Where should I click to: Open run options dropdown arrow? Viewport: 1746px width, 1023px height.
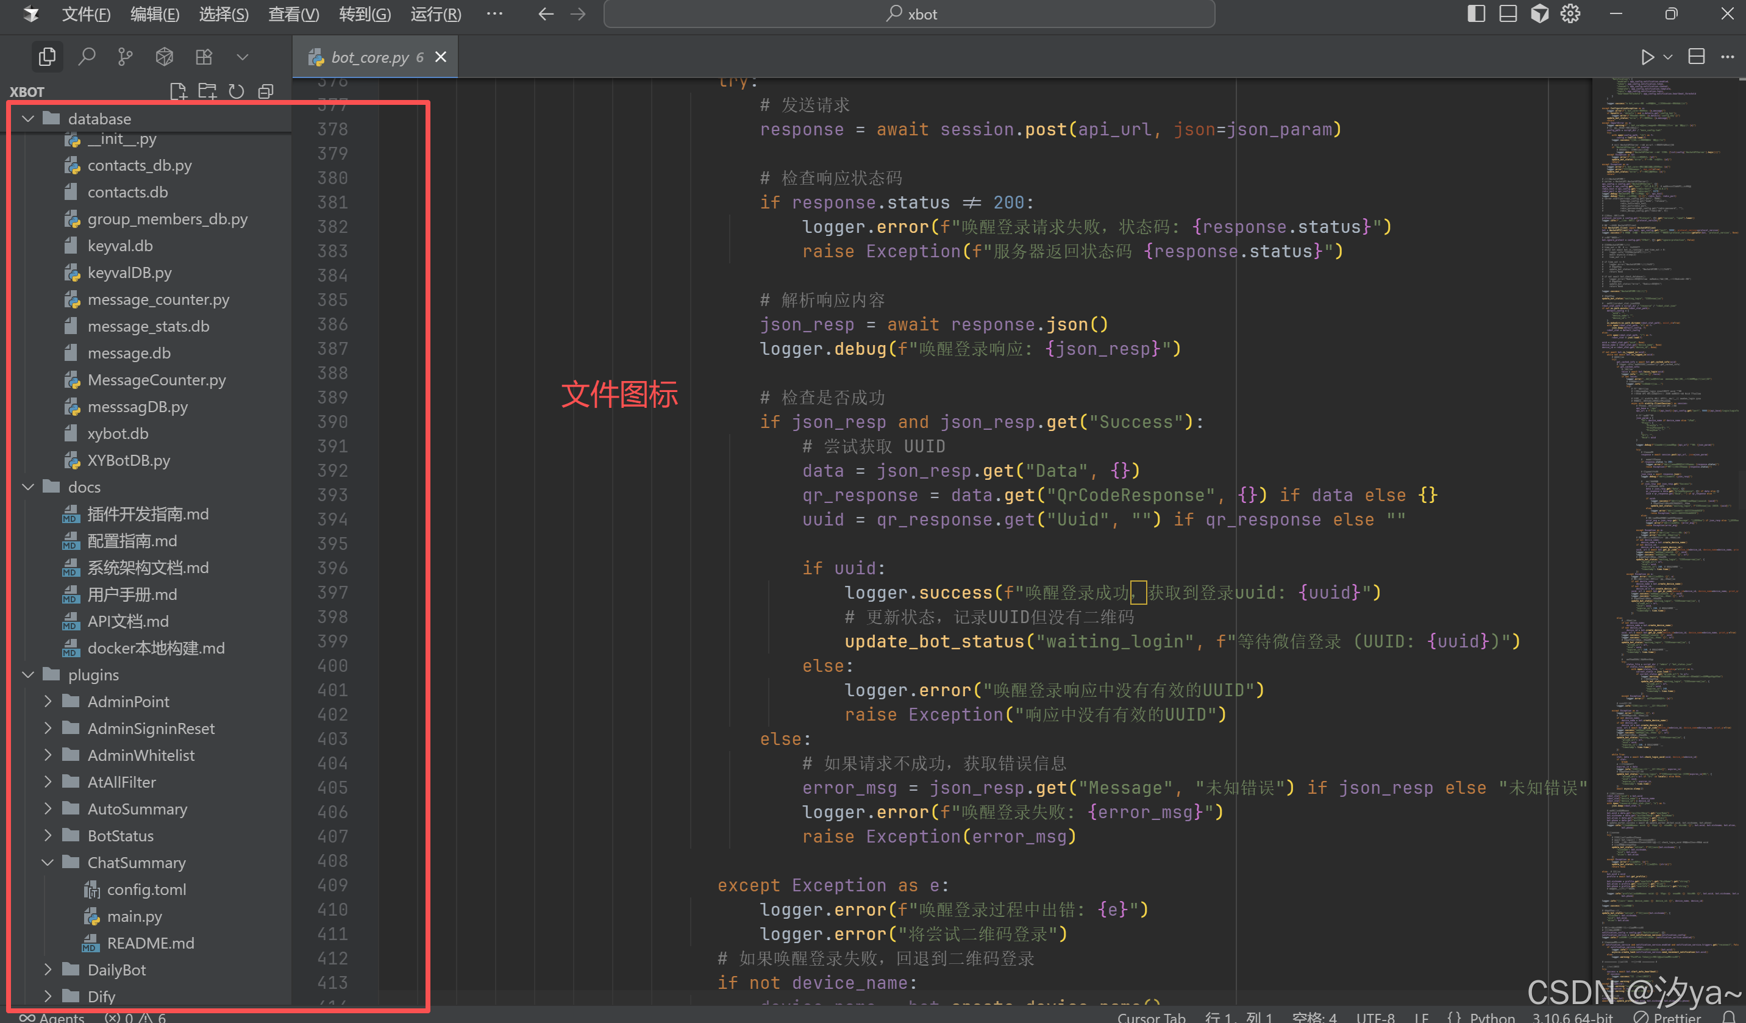point(1668,57)
